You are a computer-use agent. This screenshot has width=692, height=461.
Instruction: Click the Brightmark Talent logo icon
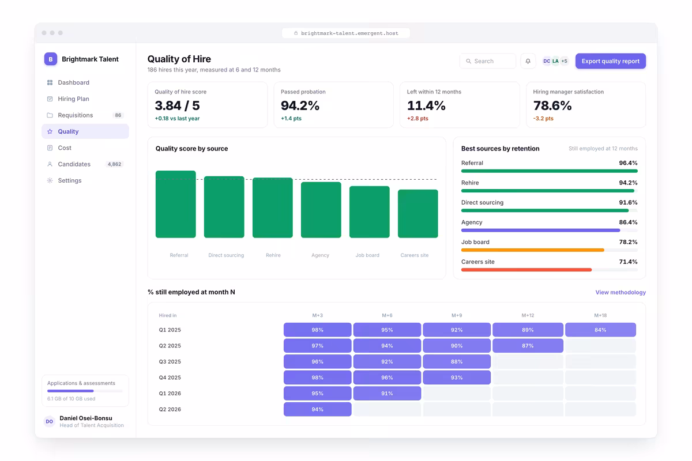[x=51, y=59]
